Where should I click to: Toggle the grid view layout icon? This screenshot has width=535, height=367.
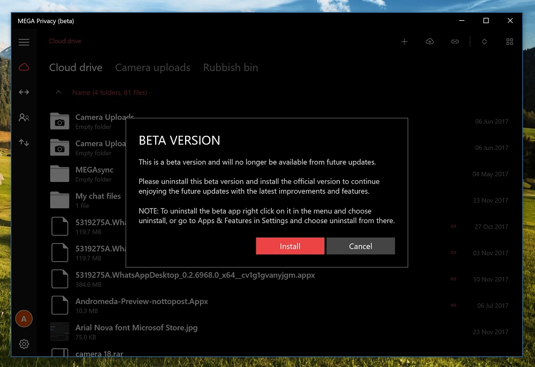[x=510, y=42]
